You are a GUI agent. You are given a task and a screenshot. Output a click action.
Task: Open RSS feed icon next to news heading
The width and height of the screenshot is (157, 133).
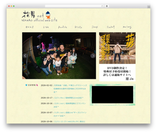point(37,85)
